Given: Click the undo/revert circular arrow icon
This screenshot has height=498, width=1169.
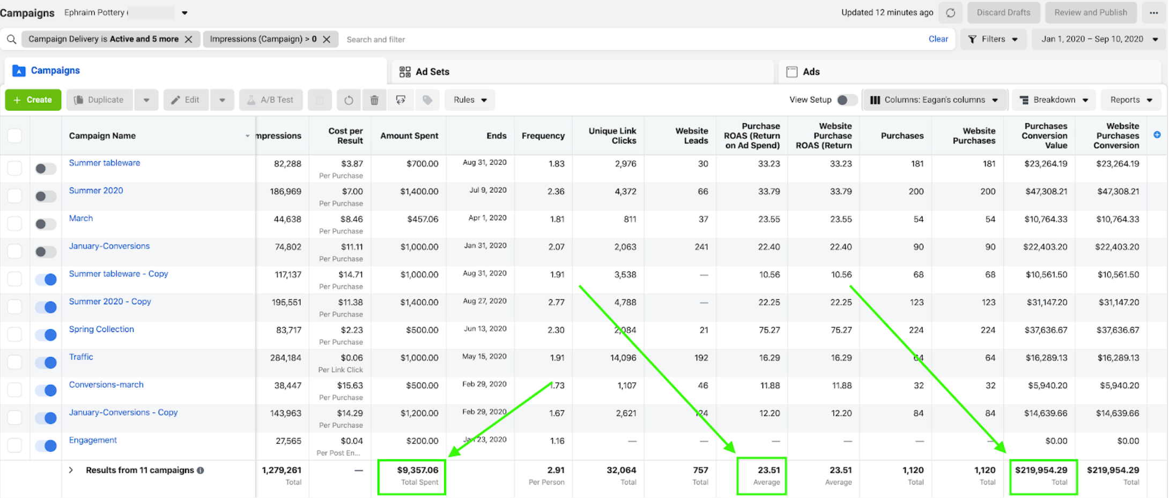Looking at the screenshot, I should pyautogui.click(x=349, y=100).
